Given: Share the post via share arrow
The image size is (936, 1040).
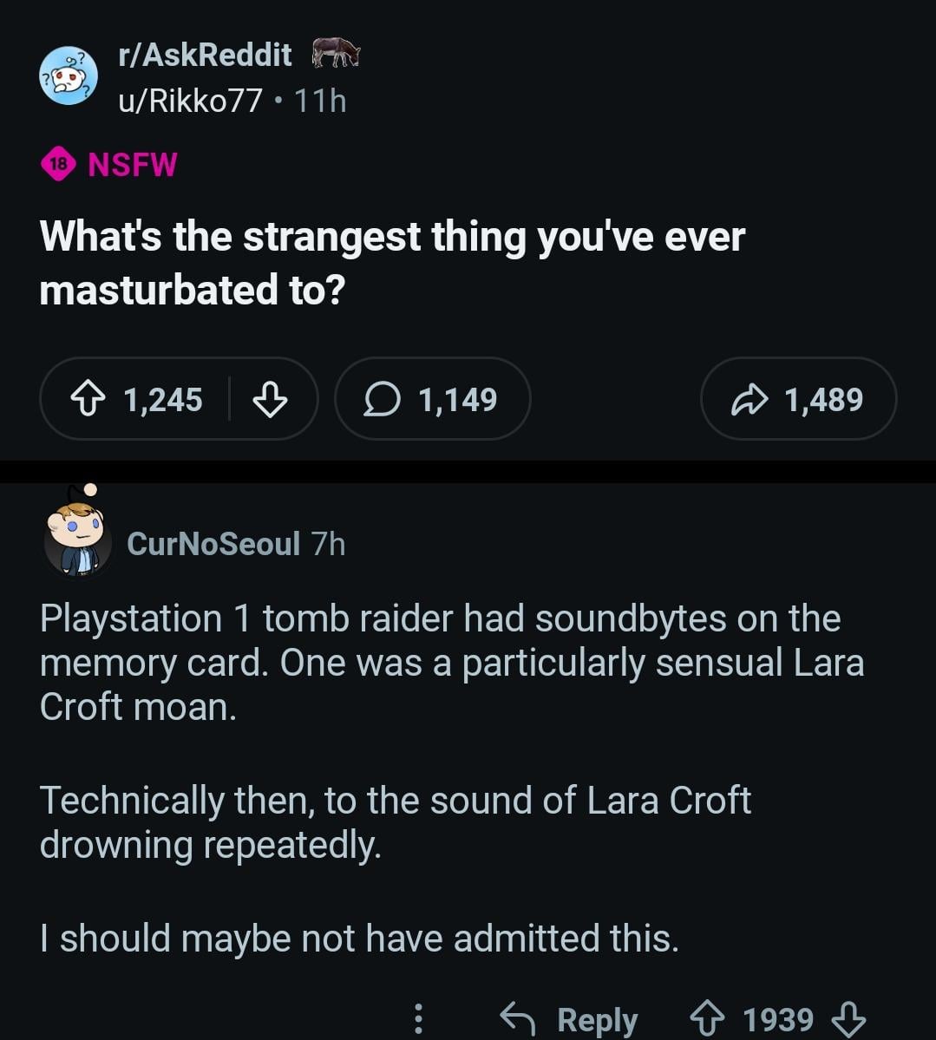Looking at the screenshot, I should pos(798,400).
